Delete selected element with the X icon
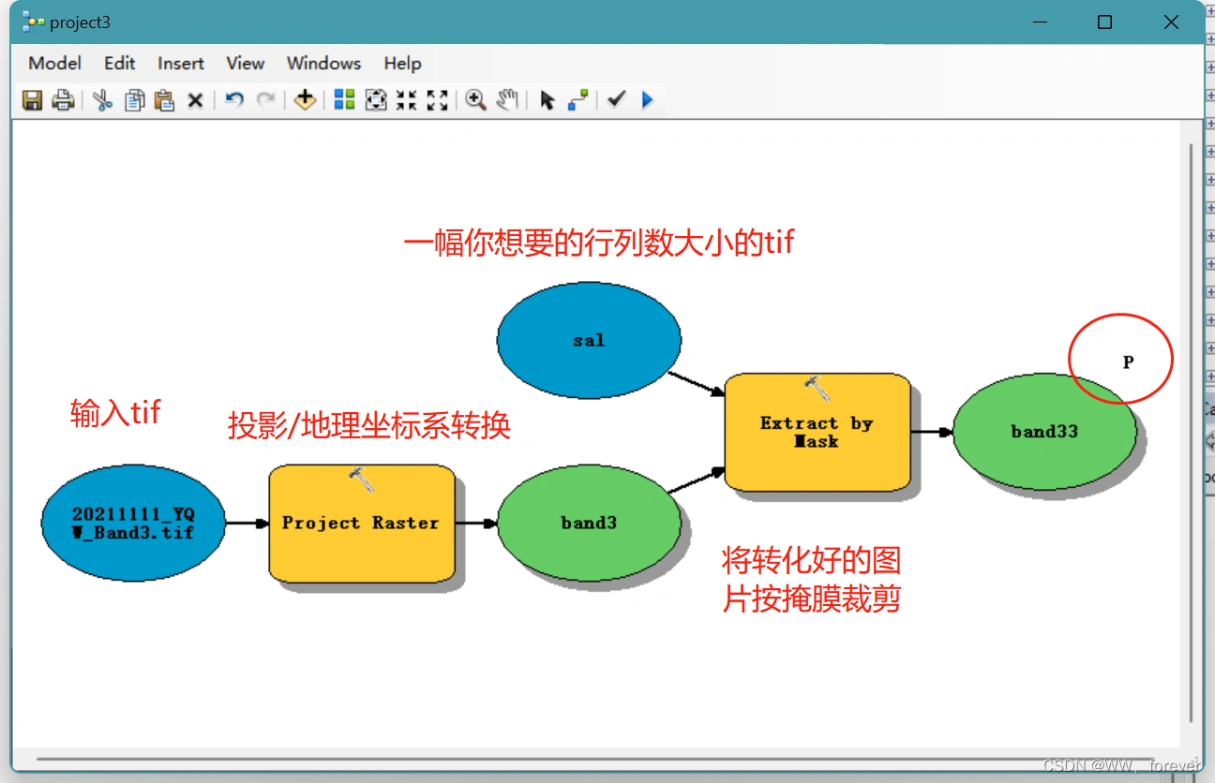Image resolution: width=1215 pixels, height=783 pixels. click(x=195, y=100)
